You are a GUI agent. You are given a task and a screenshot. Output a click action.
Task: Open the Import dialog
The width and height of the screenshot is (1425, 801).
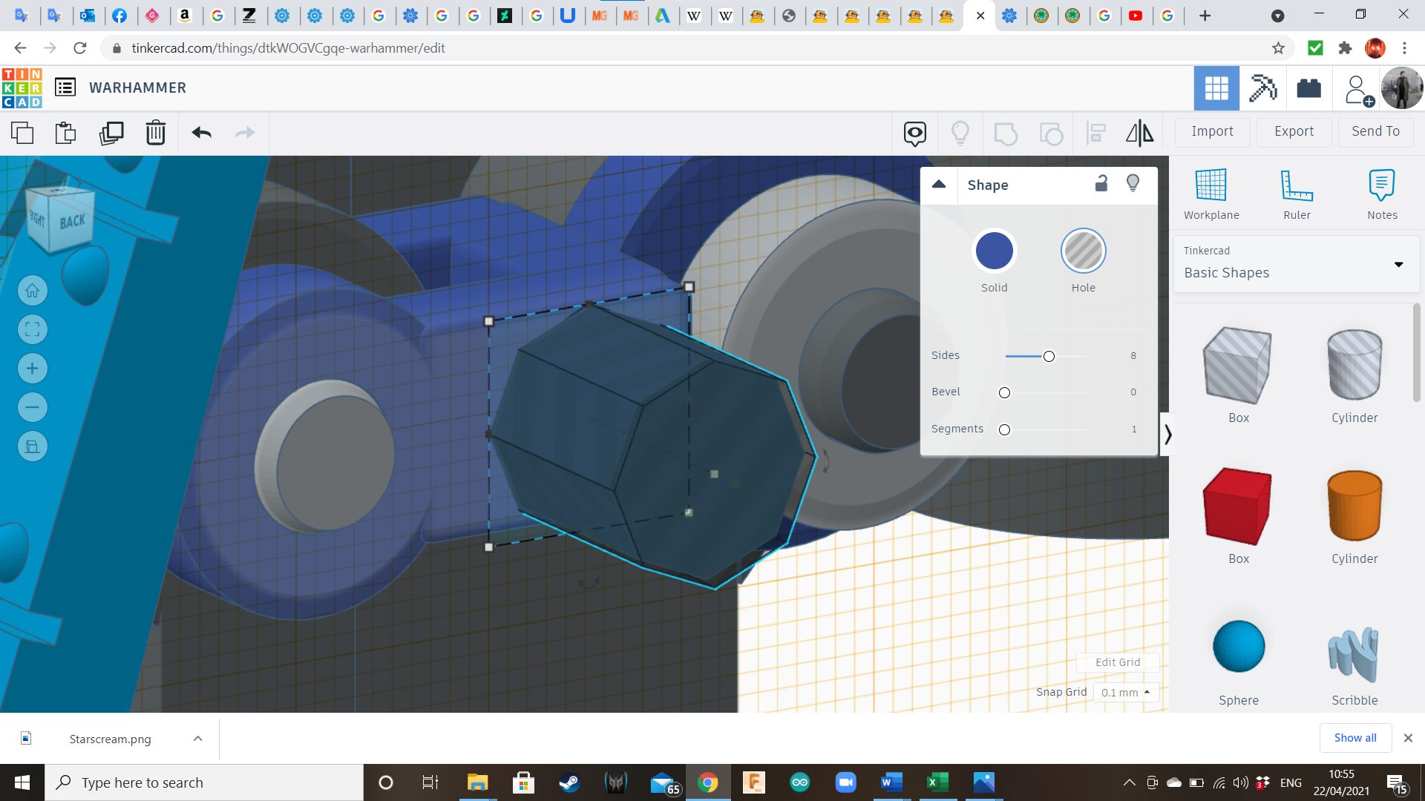coord(1212,131)
